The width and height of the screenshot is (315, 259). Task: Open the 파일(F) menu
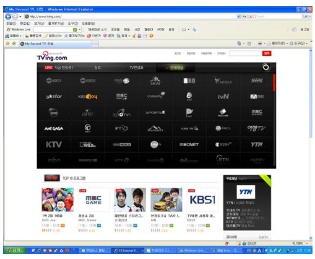tap(11, 24)
